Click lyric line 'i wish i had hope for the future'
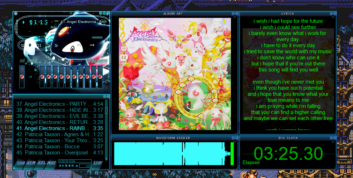Image resolution: width=353 pixels, height=178 pixels. click(288, 21)
